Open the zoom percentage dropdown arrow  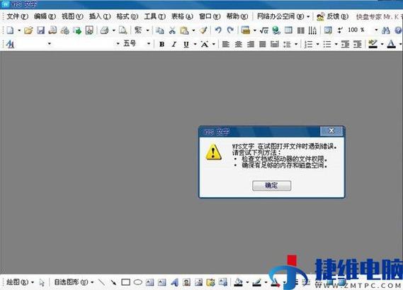click(x=376, y=30)
